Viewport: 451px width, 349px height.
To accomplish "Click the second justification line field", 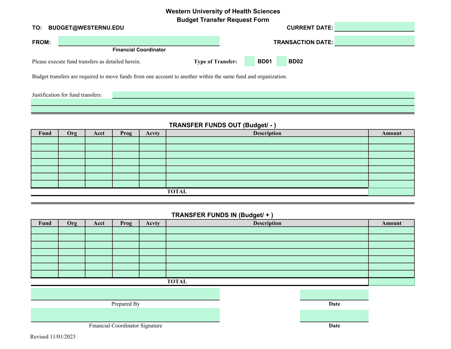I will 223,102.
